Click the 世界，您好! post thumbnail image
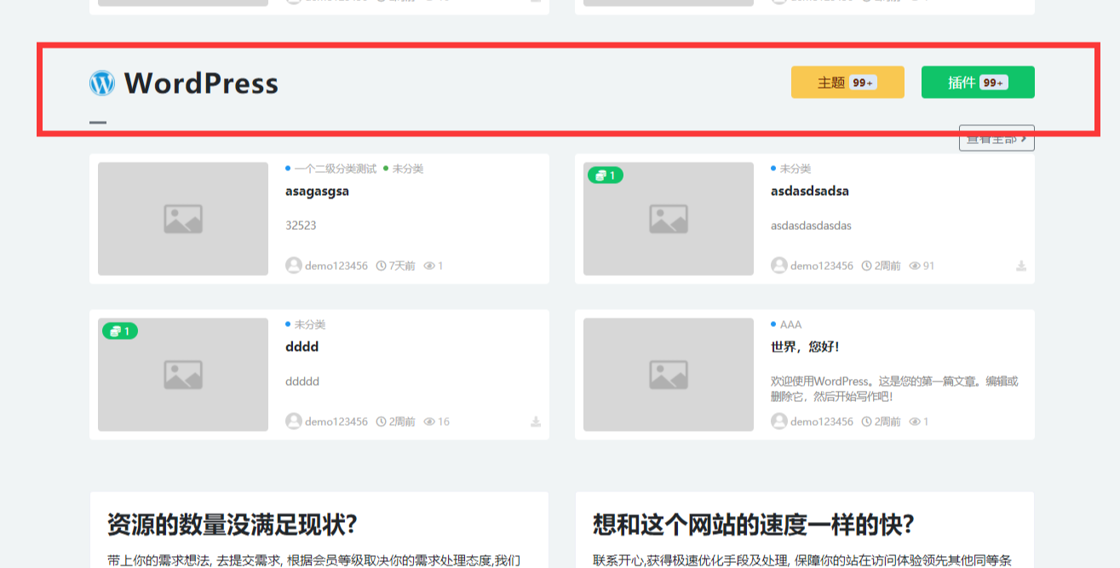 [668, 375]
